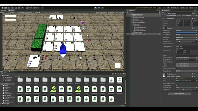Click Position X input field
Screen dimensions: 198x111
[180, 21]
